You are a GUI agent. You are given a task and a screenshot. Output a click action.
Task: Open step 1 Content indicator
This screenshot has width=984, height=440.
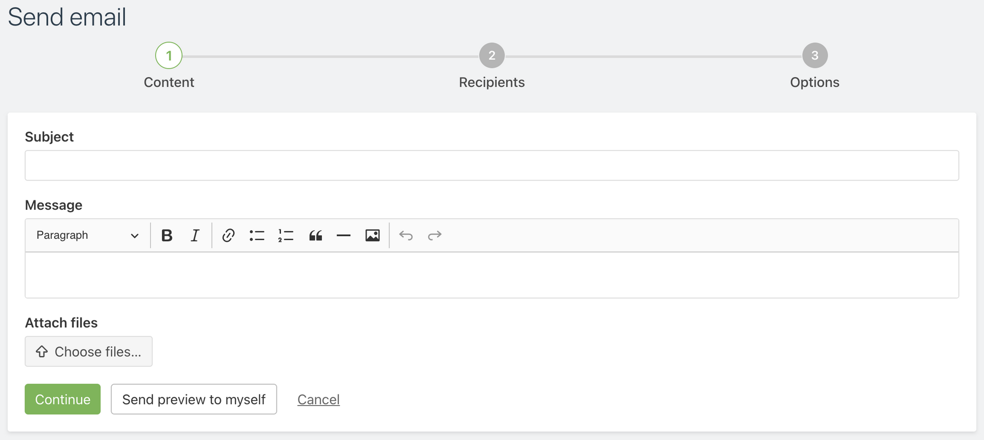pyautogui.click(x=169, y=56)
